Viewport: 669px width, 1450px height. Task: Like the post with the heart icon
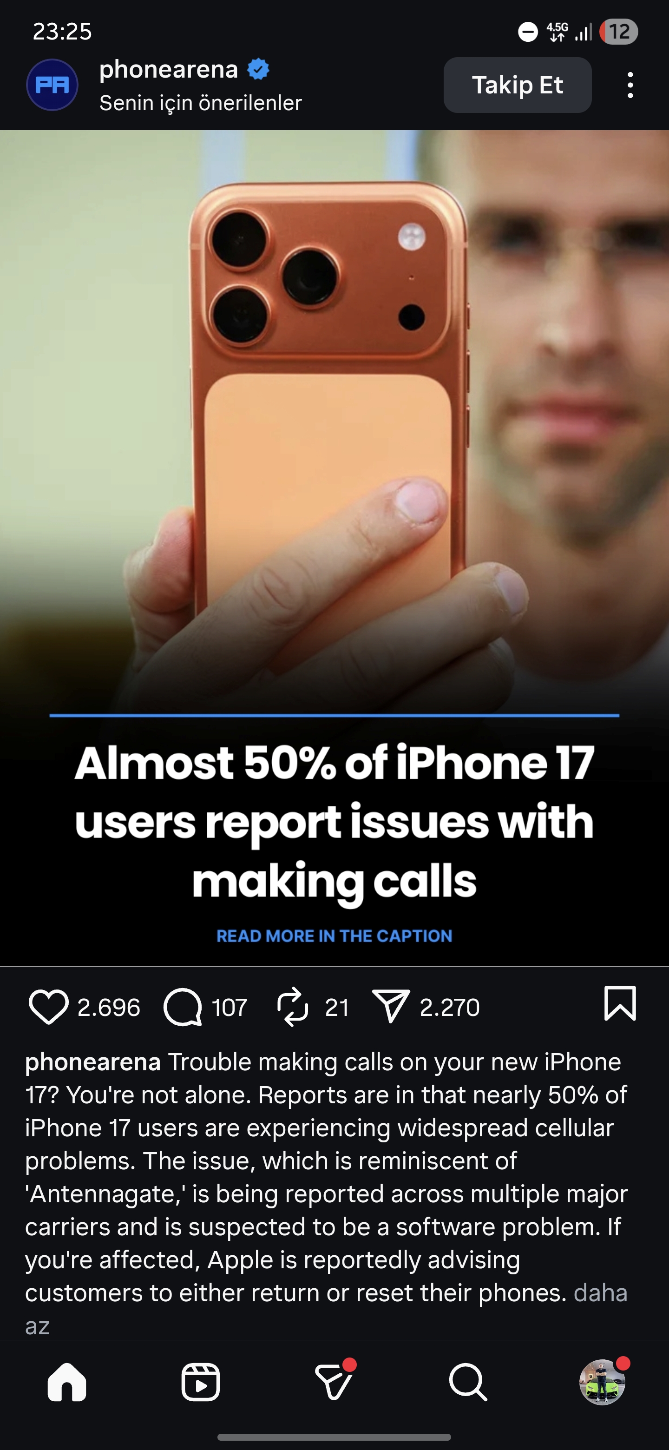click(48, 1007)
